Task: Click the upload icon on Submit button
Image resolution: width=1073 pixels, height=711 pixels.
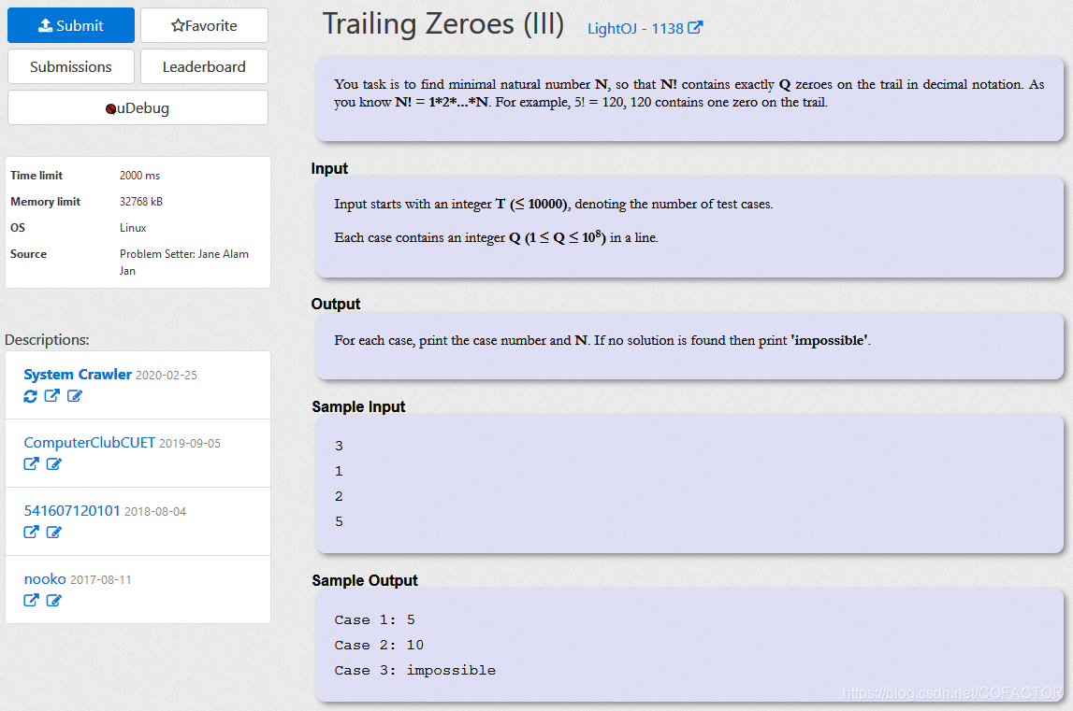Action: pos(45,25)
